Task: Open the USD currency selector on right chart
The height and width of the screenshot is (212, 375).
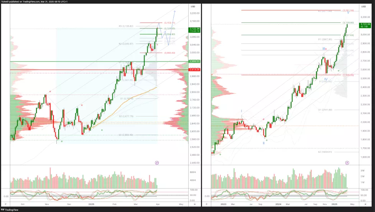Action: [363, 7]
